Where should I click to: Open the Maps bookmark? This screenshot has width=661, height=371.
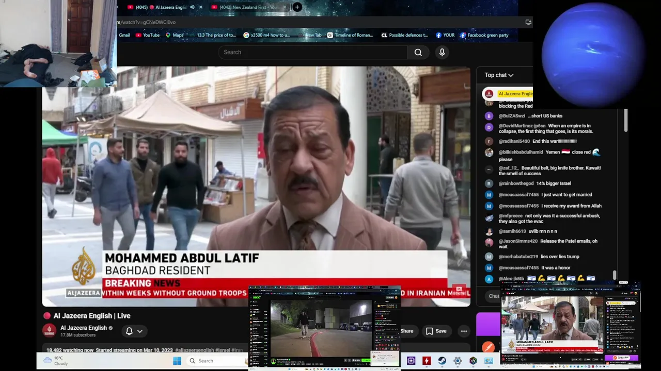(174, 35)
